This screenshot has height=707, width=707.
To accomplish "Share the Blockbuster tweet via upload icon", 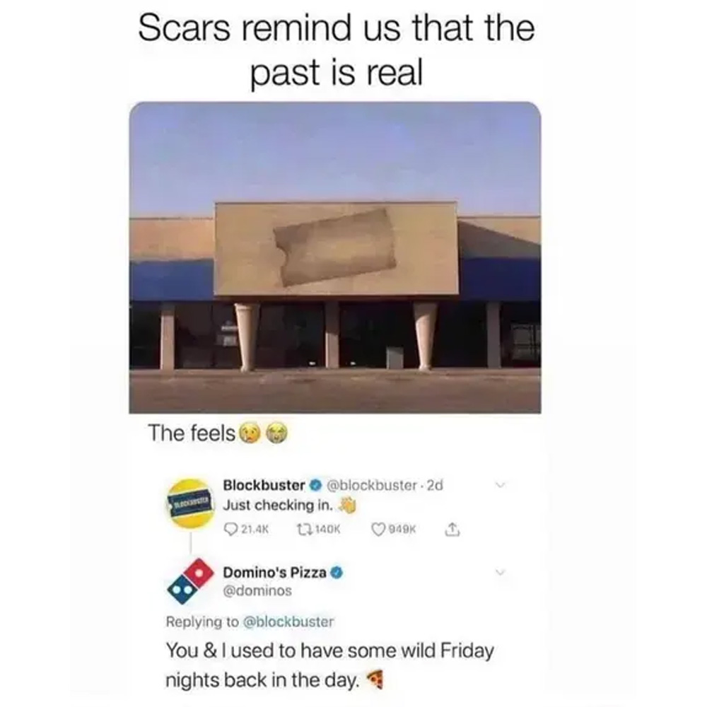I will pos(452,530).
